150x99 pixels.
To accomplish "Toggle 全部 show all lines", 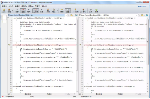I will (x=17, y=11).
